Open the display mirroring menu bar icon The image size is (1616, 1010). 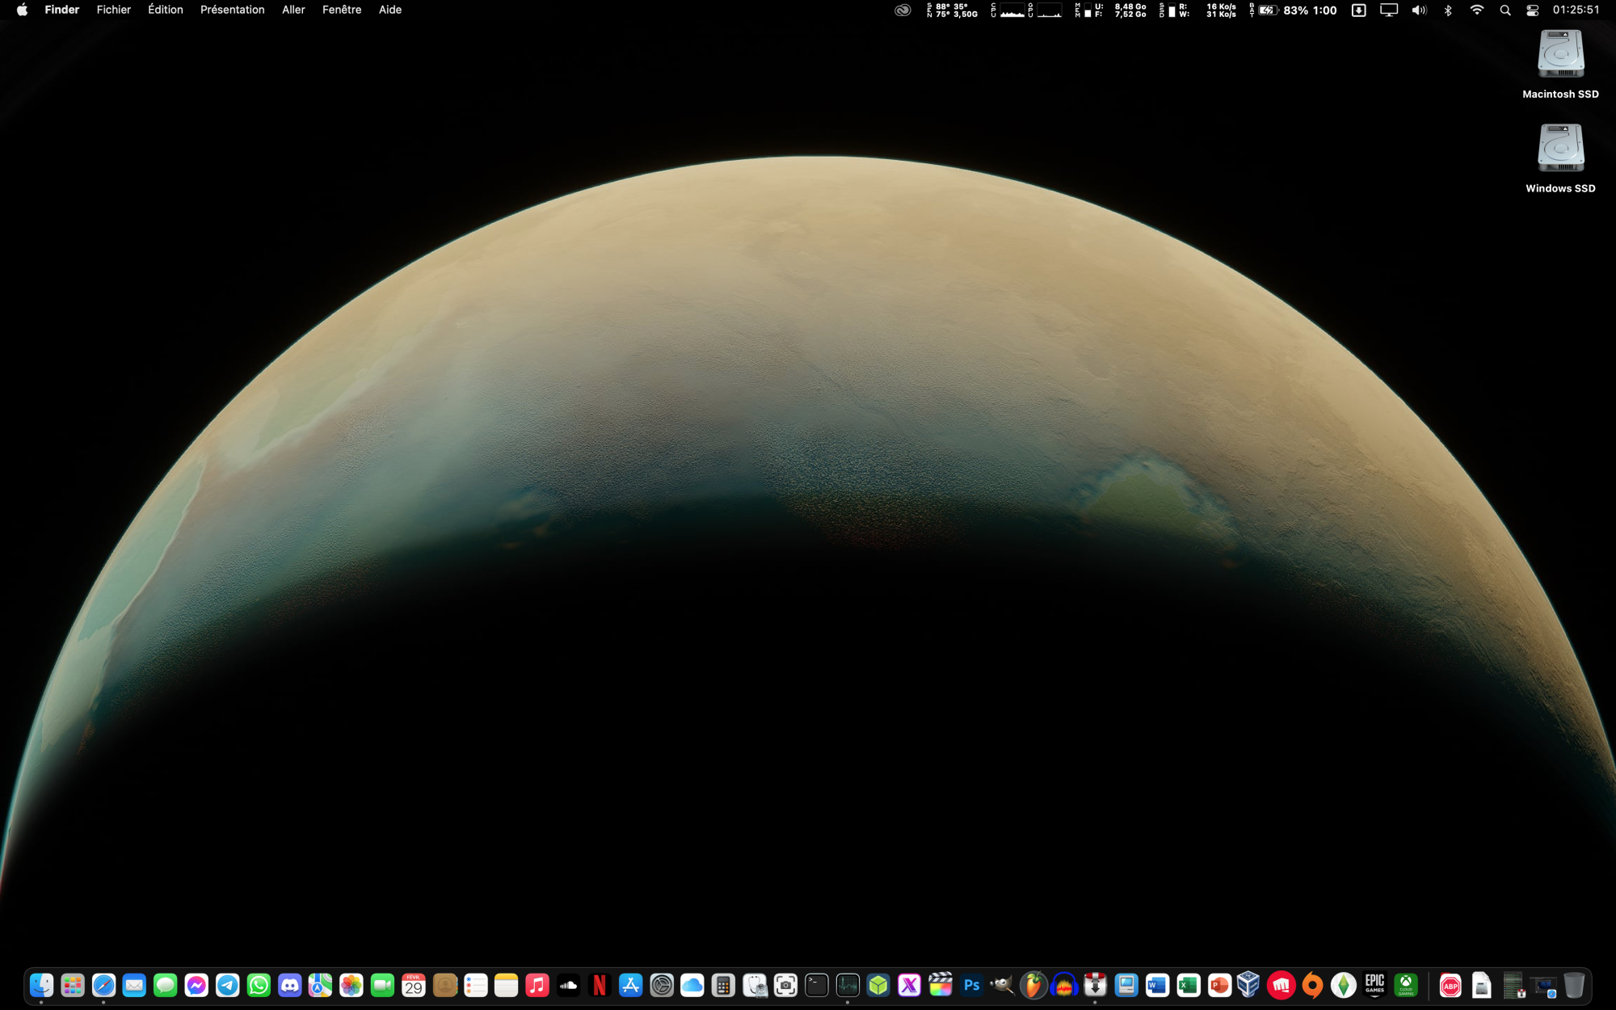pyautogui.click(x=1389, y=10)
